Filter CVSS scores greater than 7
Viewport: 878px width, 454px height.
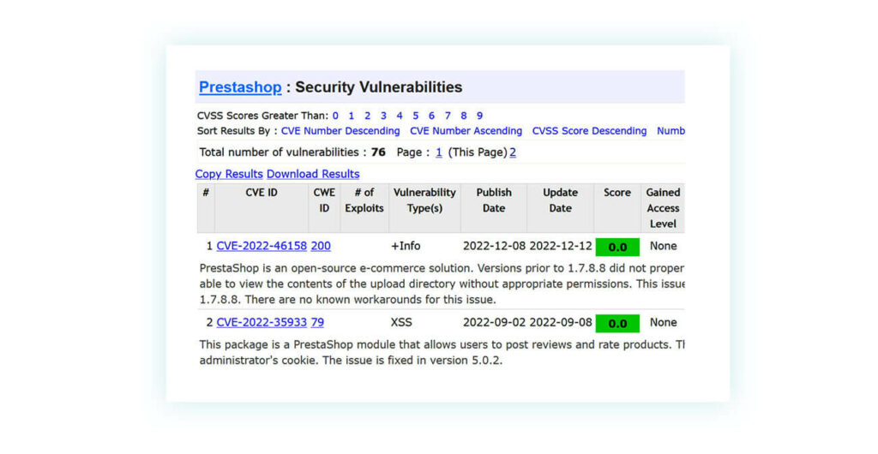click(x=448, y=116)
